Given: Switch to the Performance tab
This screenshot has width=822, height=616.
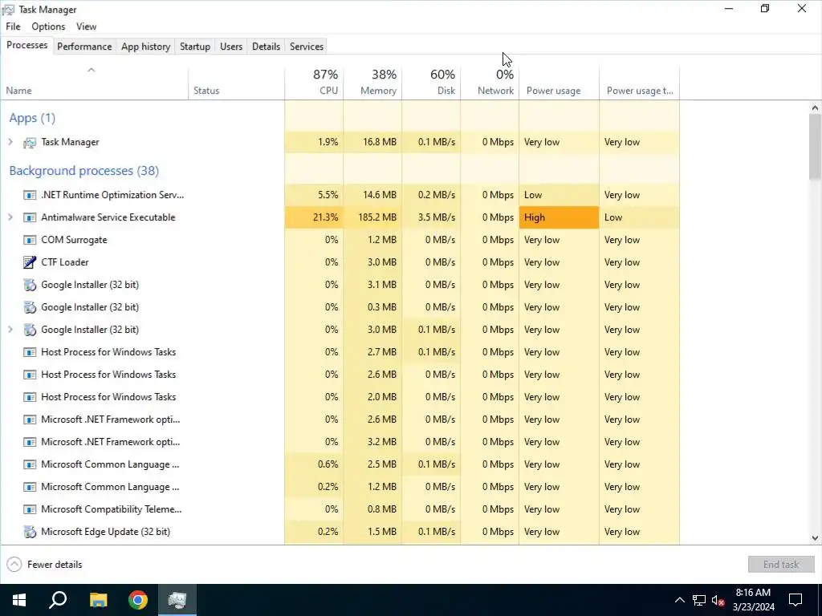Looking at the screenshot, I should pos(84,47).
